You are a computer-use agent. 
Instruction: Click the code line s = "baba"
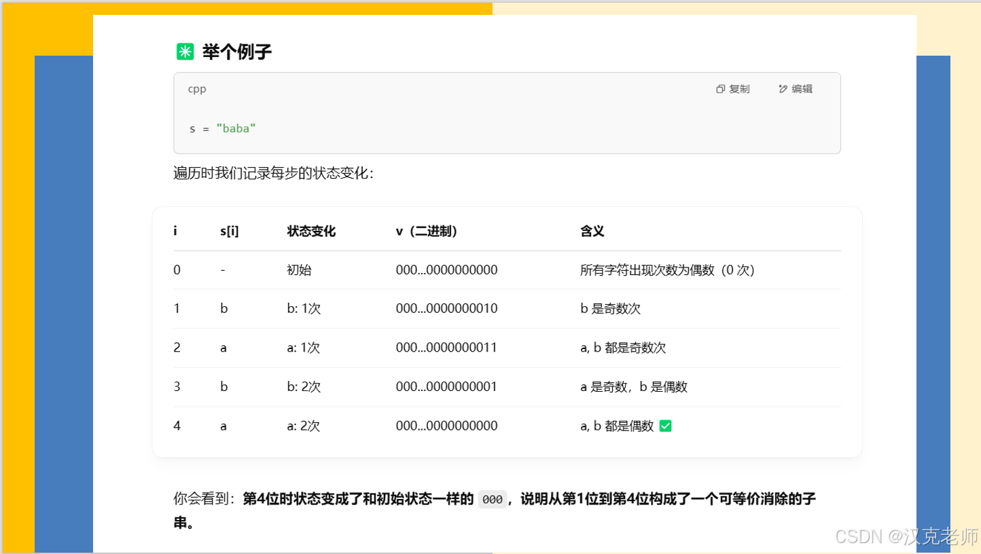point(223,128)
